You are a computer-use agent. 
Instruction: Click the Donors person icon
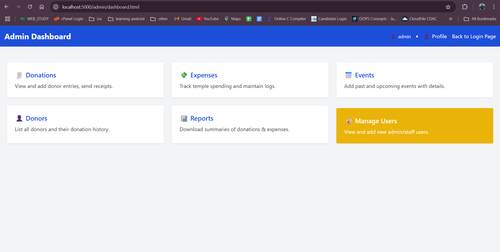click(x=19, y=118)
